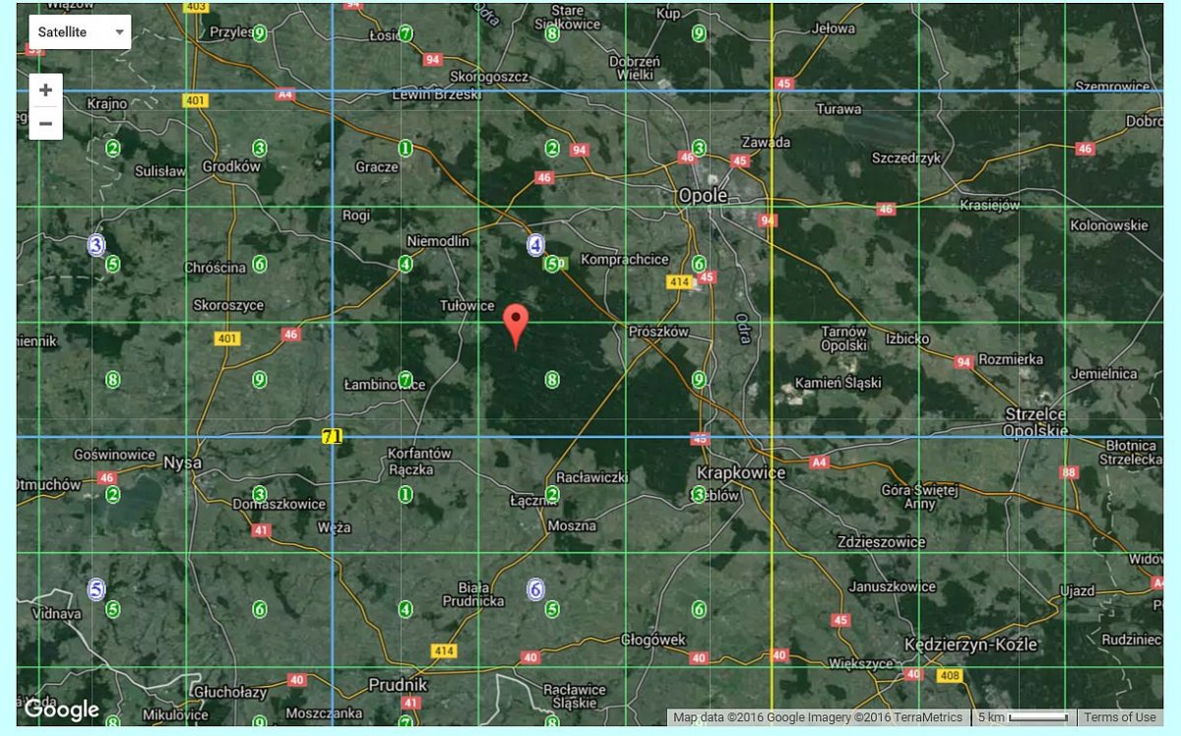The width and height of the screenshot is (1181, 736).
Task: Click the blue circled 4 grid marker
Action: pyautogui.click(x=535, y=245)
